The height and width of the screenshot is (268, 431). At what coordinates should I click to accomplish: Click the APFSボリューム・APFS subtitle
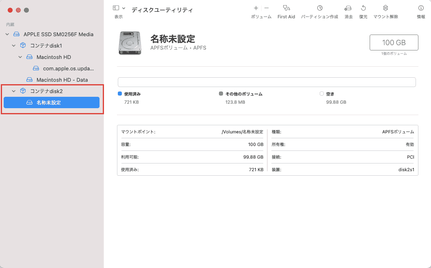[178, 48]
